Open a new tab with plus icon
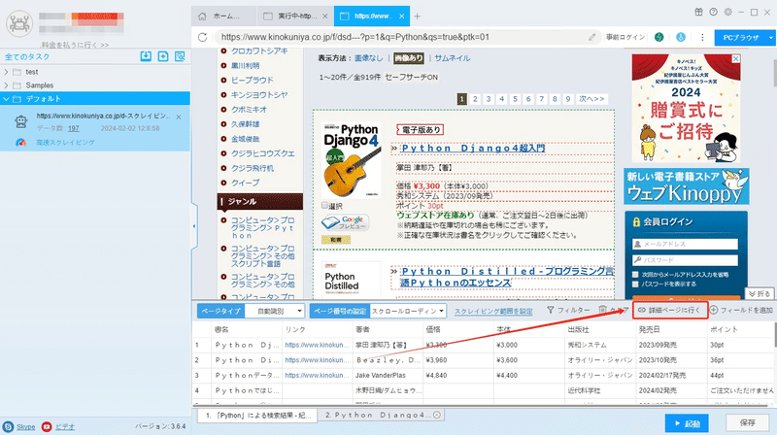The height and width of the screenshot is (435, 777). (418, 17)
